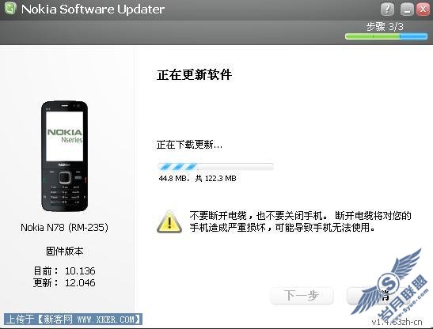The height and width of the screenshot is (329, 433).
Task: Click the Nokia N78 phone image
Action: (65, 157)
